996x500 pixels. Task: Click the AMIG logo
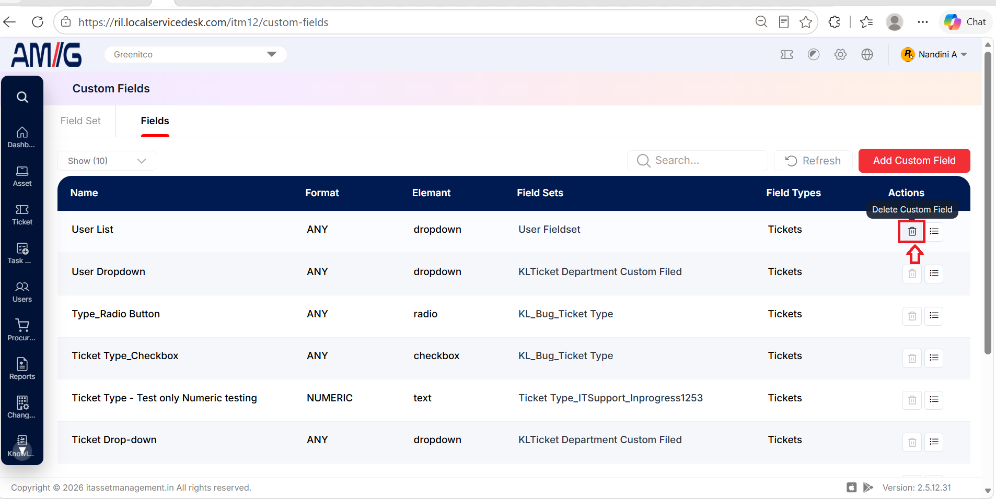coord(47,54)
